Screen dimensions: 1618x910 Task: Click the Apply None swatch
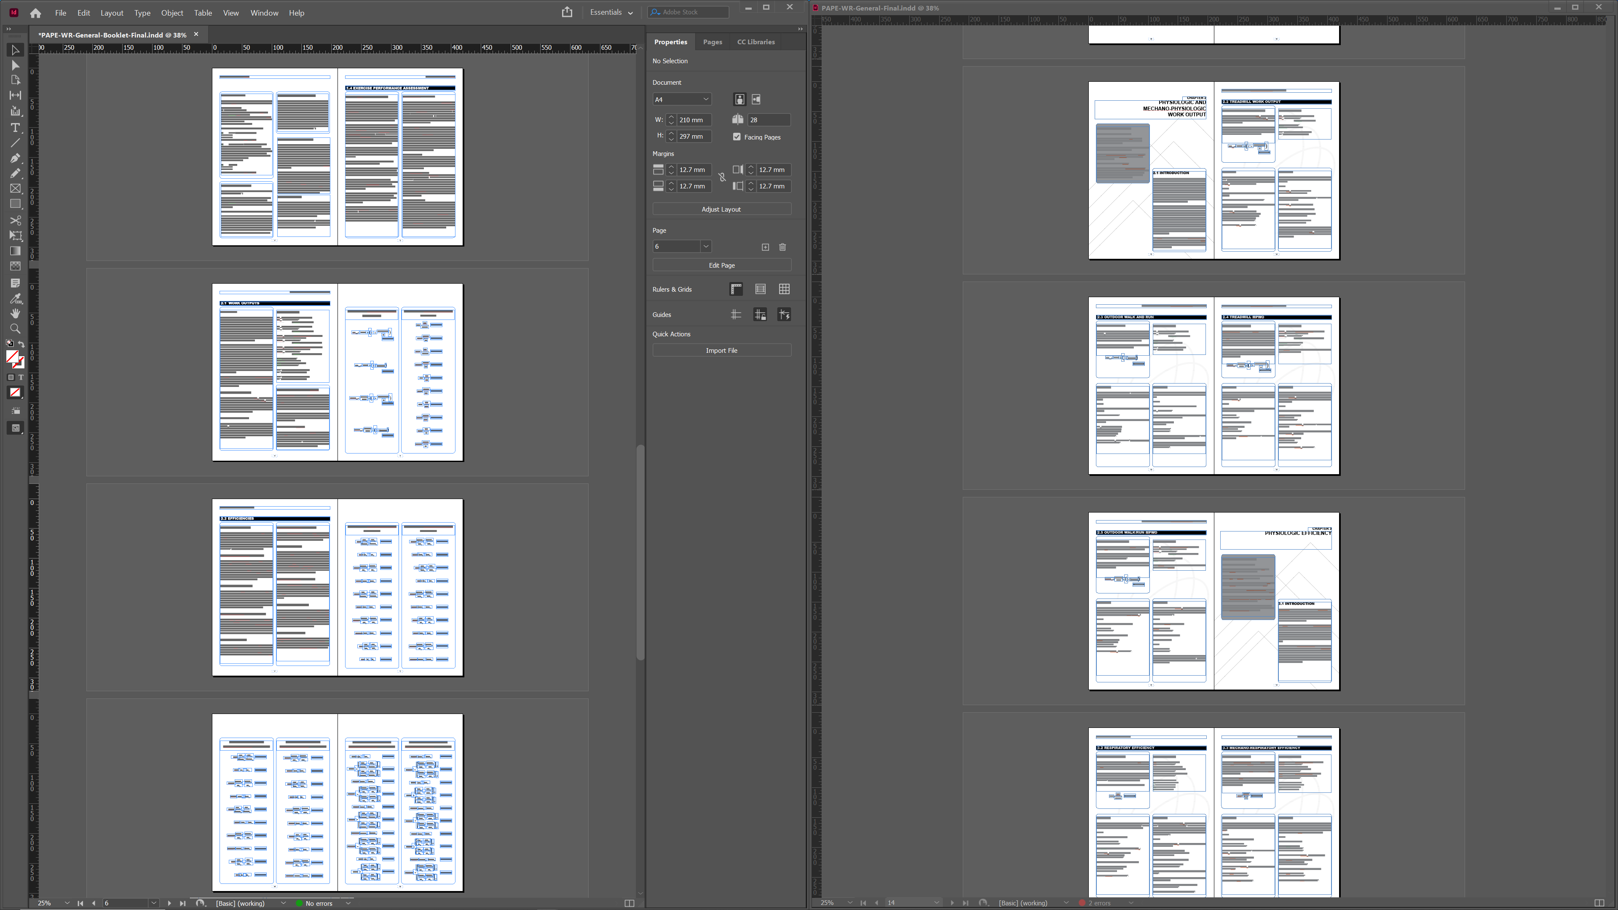[15, 393]
